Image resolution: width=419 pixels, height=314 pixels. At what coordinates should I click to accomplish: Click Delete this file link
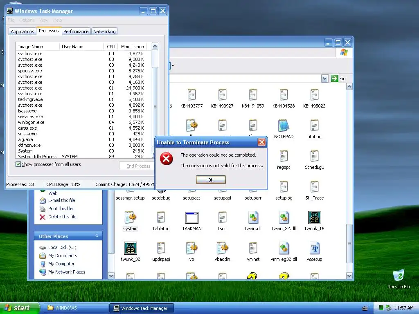[x=62, y=217]
